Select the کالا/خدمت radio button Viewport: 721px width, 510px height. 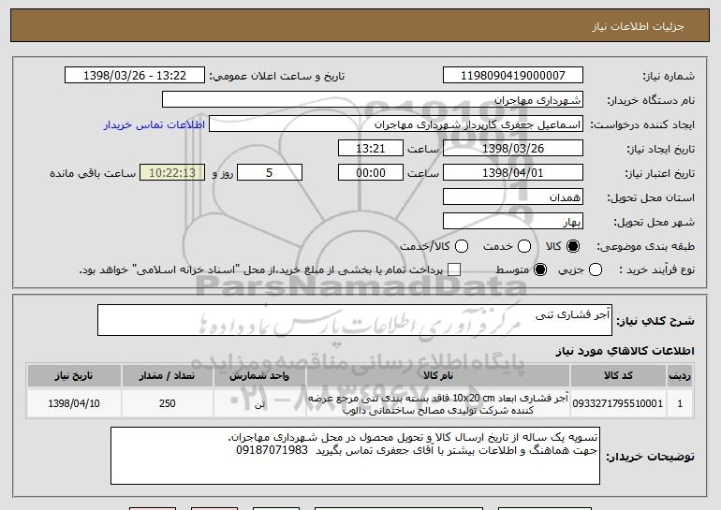click(x=462, y=246)
